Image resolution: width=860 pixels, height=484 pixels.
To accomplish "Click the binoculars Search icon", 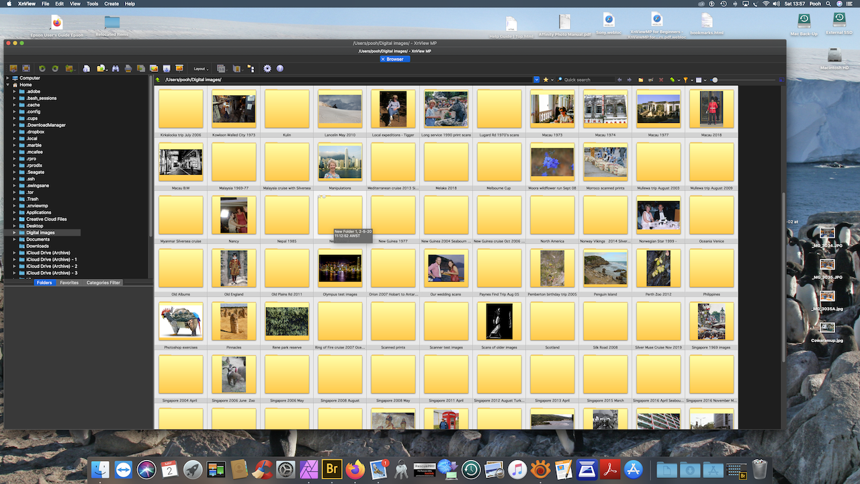I will click(116, 69).
